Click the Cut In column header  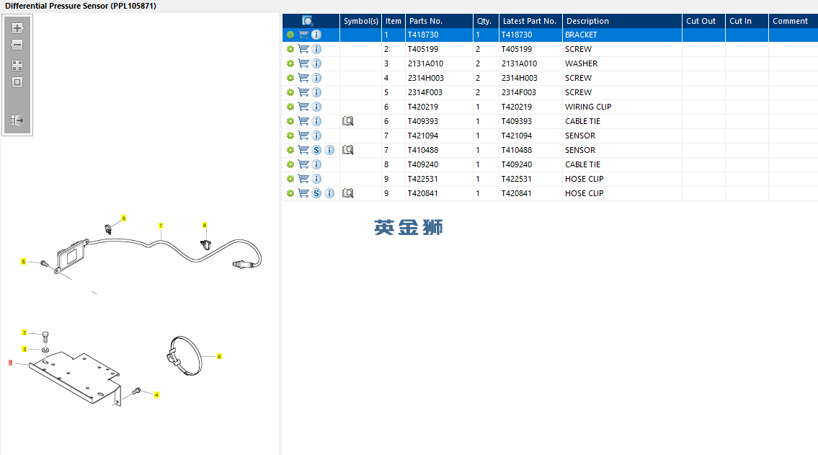(x=747, y=21)
